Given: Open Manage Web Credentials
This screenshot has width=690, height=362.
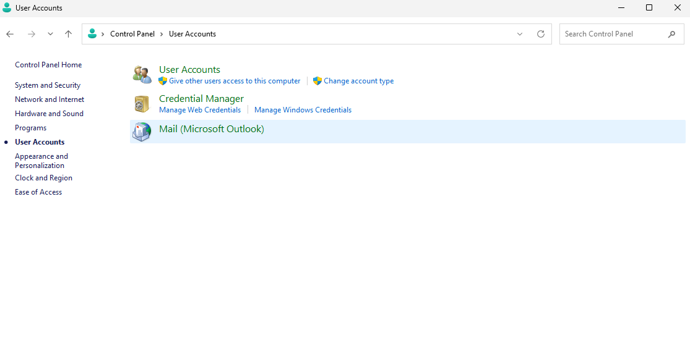Looking at the screenshot, I should point(200,109).
